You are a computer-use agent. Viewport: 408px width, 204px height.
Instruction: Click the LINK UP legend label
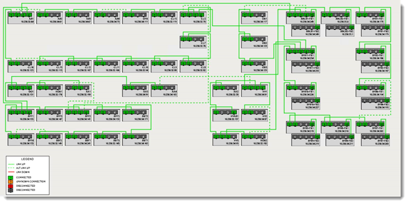tap(20, 164)
